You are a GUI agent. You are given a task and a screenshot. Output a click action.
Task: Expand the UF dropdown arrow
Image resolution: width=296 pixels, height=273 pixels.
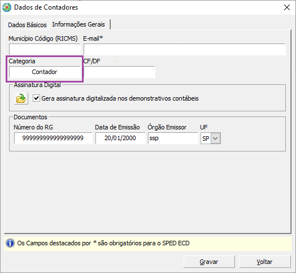215,138
